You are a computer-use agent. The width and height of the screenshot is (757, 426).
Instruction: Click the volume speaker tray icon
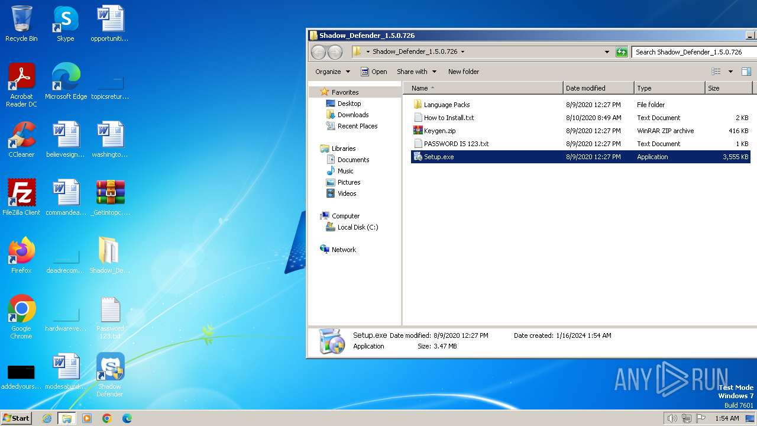click(672, 418)
